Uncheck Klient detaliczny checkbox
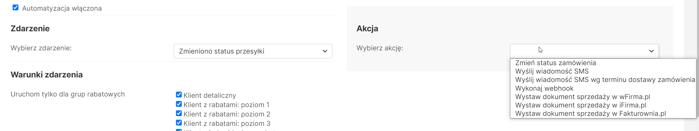The width and height of the screenshot is (699, 131). 179,95
